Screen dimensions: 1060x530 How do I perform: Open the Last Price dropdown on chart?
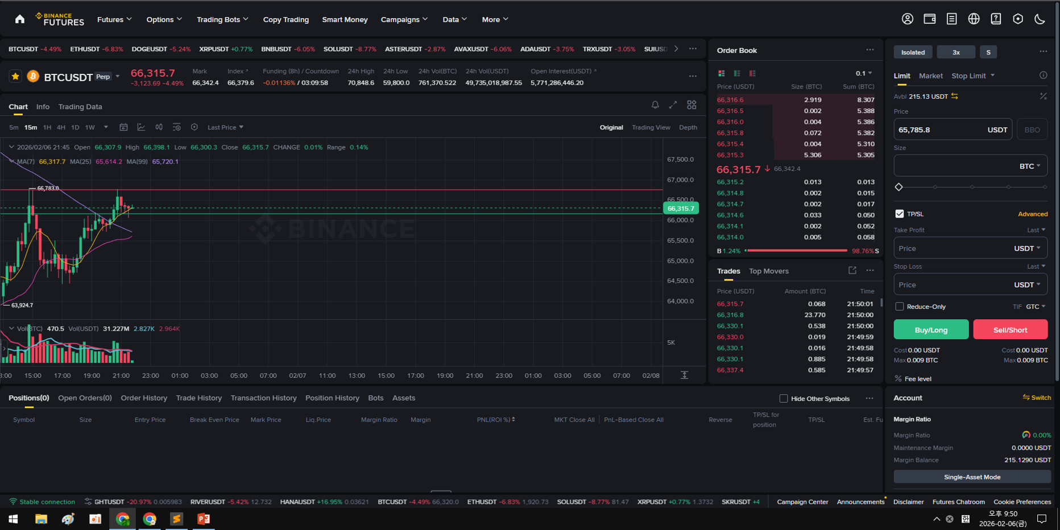[225, 127]
